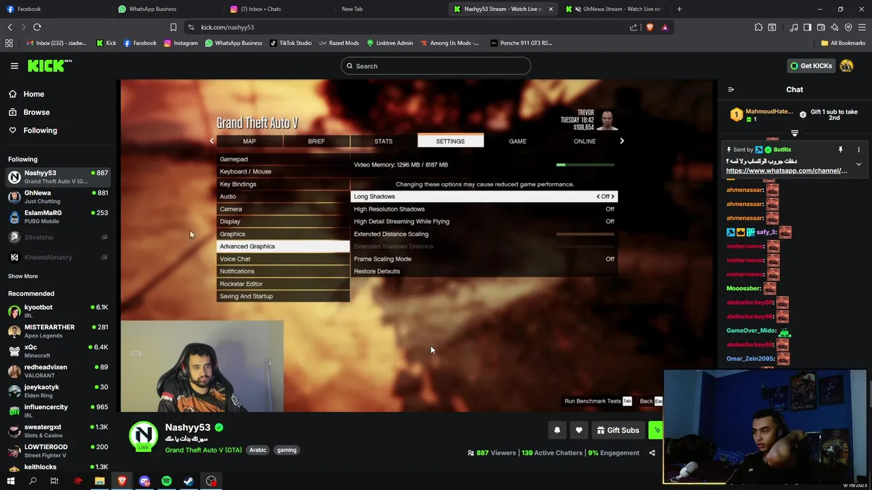Toggle Long Shadows Off setting
872x490 pixels.
pyautogui.click(x=484, y=197)
